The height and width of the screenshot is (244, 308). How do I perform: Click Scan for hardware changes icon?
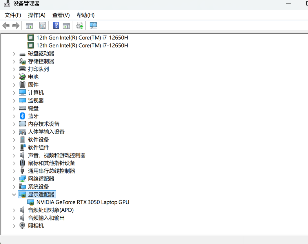pos(93,26)
